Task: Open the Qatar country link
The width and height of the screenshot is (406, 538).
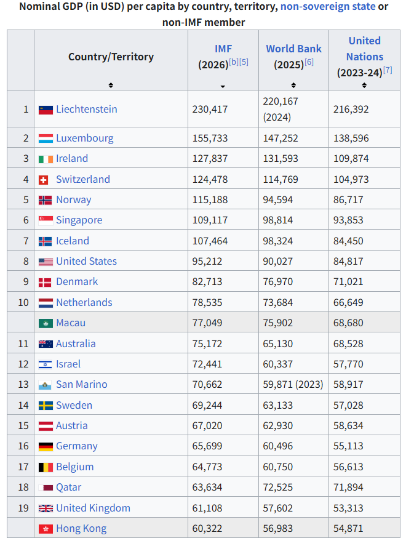Action: [x=68, y=488]
